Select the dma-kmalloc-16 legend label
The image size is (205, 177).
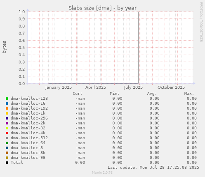28,103
